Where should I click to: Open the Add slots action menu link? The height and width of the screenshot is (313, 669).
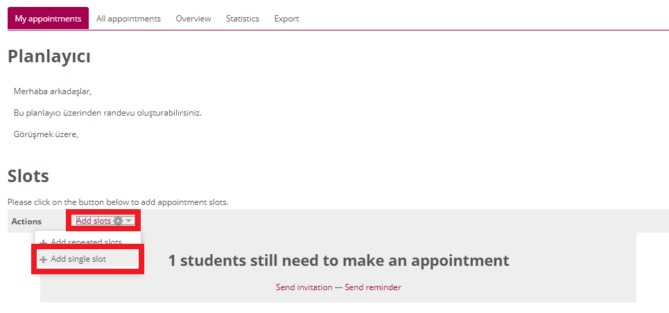click(94, 221)
